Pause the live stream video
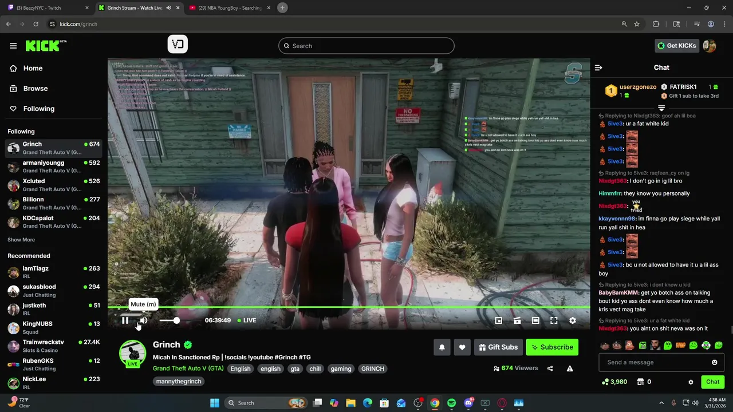Viewport: 733px width, 412px height. point(125,320)
